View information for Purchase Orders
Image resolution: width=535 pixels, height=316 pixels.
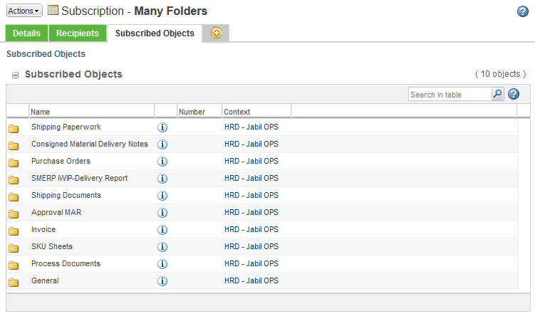[162, 162]
